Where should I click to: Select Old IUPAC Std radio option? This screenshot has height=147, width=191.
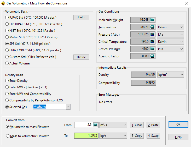(x=34, y=24)
